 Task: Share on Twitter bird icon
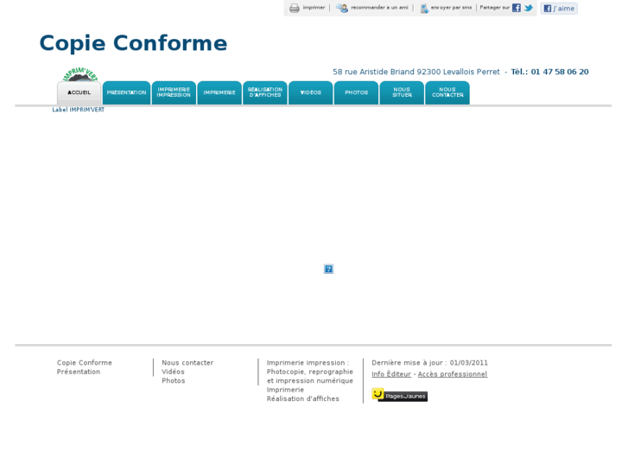pyautogui.click(x=529, y=8)
